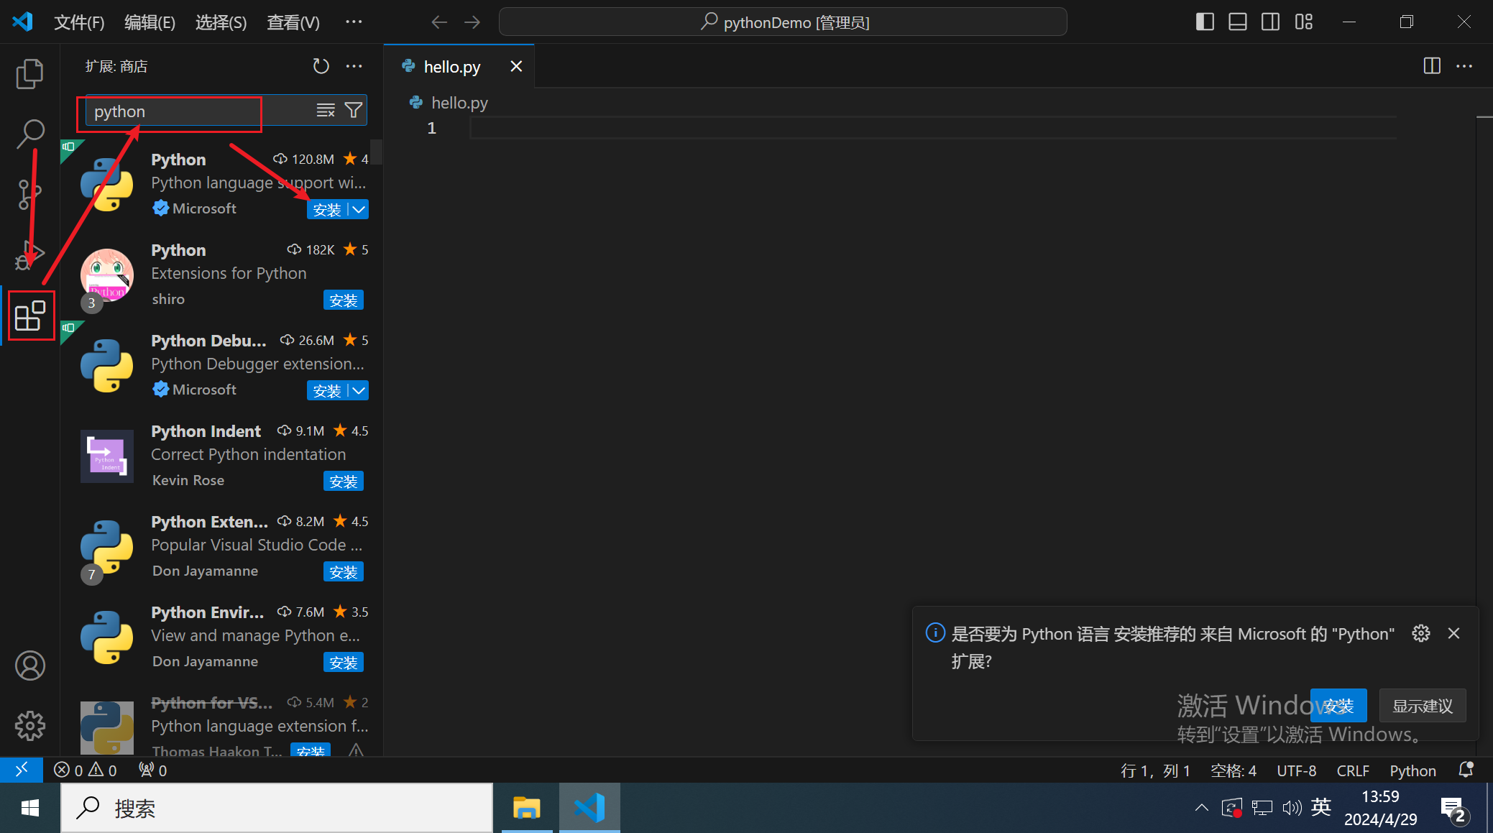Open Views and More Actions in extensions header
Viewport: 1493px width, 833px height.
click(x=354, y=66)
